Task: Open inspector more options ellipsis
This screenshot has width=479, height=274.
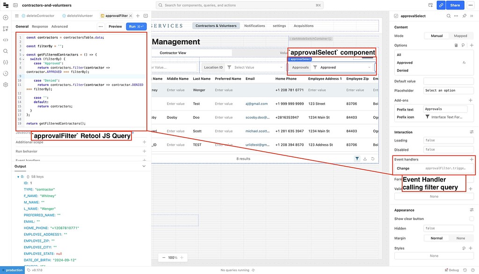Action: pyautogui.click(x=456, y=16)
